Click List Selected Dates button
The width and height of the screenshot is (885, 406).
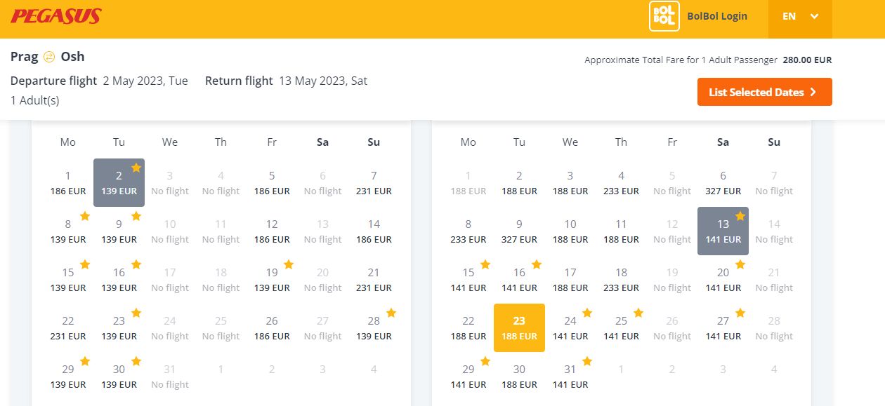[x=764, y=92]
